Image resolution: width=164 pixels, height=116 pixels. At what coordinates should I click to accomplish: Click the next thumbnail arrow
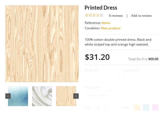(x=76, y=96)
